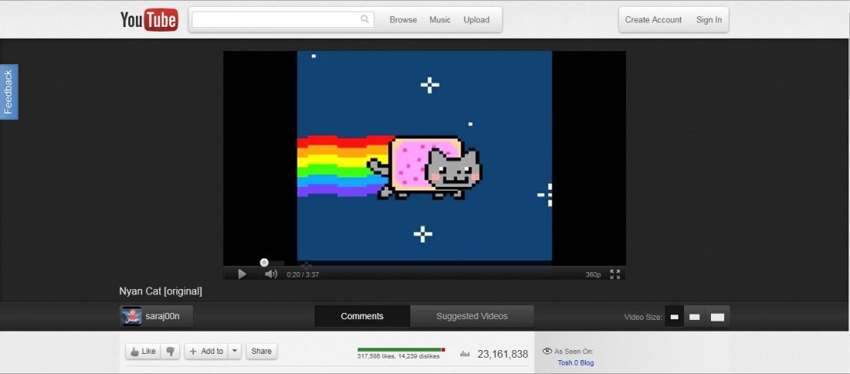Click the saraj00n channel avatar
Image resolution: width=850 pixels, height=374 pixels.
[131, 316]
